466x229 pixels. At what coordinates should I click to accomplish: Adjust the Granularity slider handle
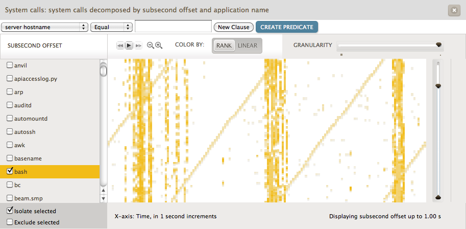point(438,45)
